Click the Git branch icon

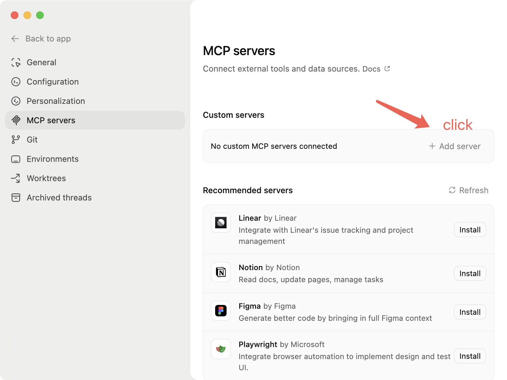click(x=16, y=140)
